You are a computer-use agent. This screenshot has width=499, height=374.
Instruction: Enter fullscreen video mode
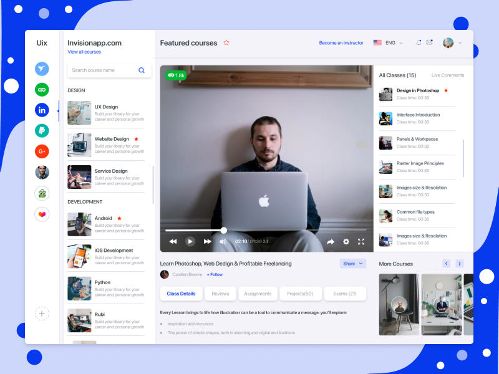tap(361, 241)
